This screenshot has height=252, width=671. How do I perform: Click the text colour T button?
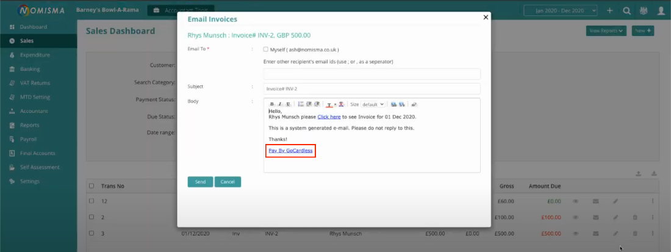click(x=329, y=104)
